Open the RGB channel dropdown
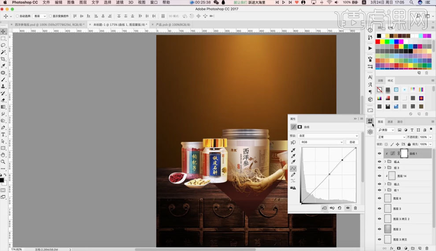 pyautogui.click(x=322, y=142)
